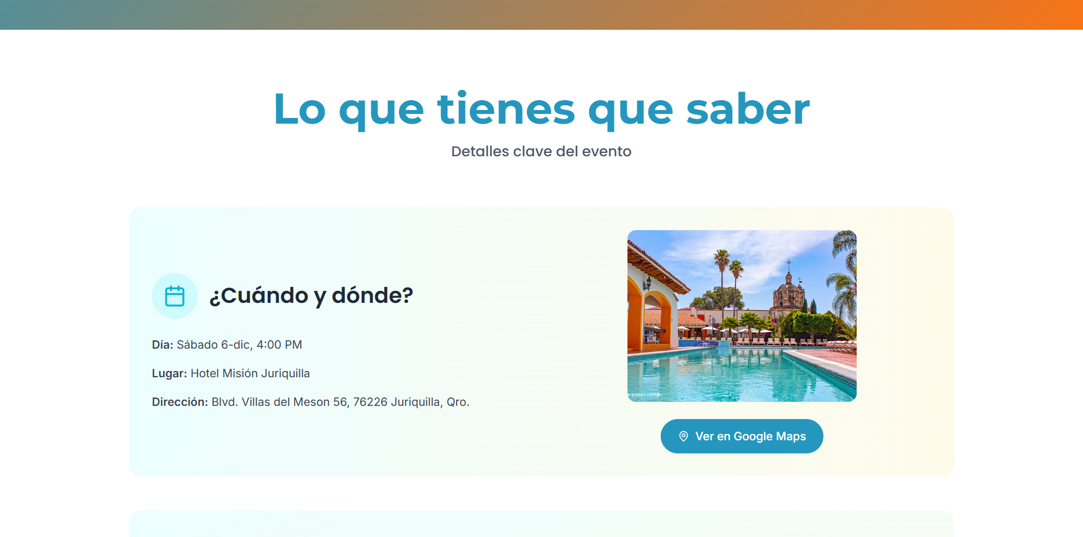The height and width of the screenshot is (537, 1083).
Task: Select the address "Blvd. Villas del Meson 56" line
Action: (340, 402)
